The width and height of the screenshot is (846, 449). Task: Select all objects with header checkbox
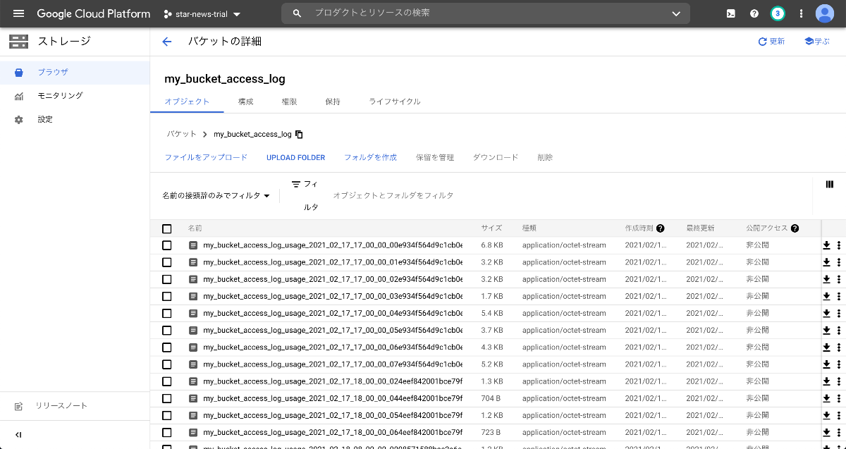(x=167, y=228)
